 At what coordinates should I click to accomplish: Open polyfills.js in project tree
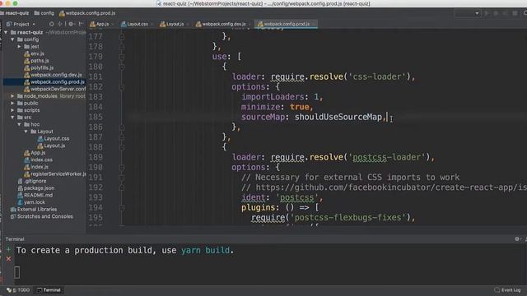click(39, 67)
